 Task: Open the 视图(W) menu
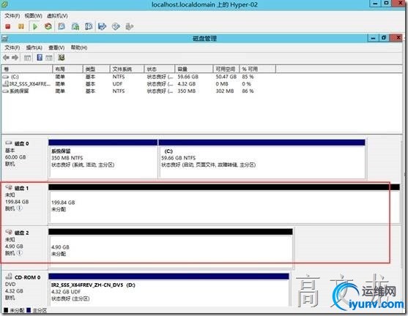[x=33, y=16]
